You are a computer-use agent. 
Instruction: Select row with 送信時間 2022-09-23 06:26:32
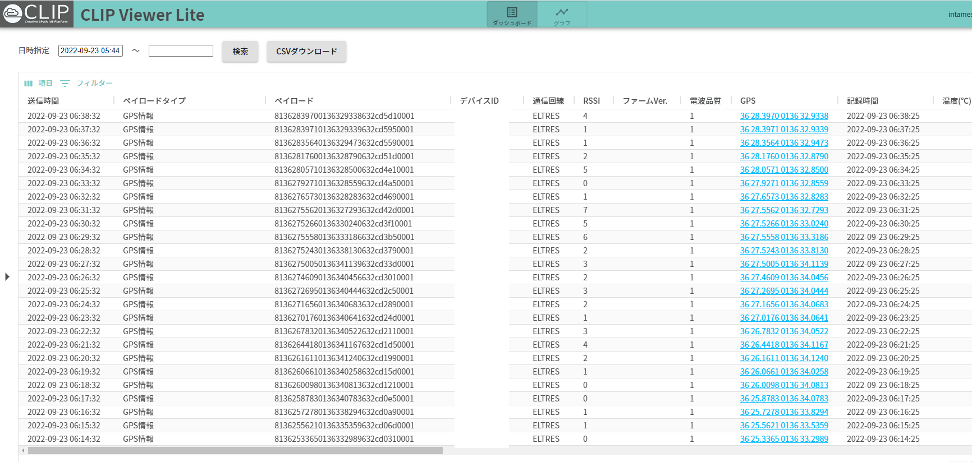pos(64,278)
